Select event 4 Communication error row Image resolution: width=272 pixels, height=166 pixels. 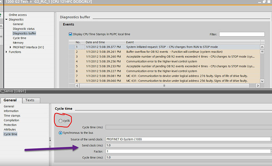pyautogui.click(x=164, y=61)
